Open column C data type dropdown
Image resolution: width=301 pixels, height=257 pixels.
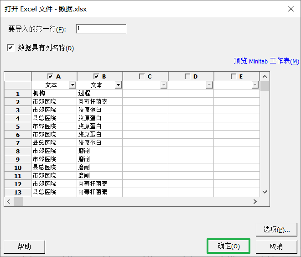click(164, 85)
